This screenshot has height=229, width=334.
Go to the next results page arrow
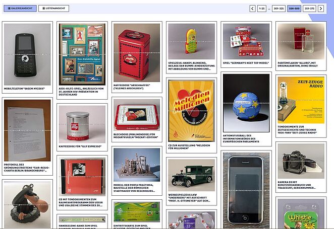click(x=320, y=9)
